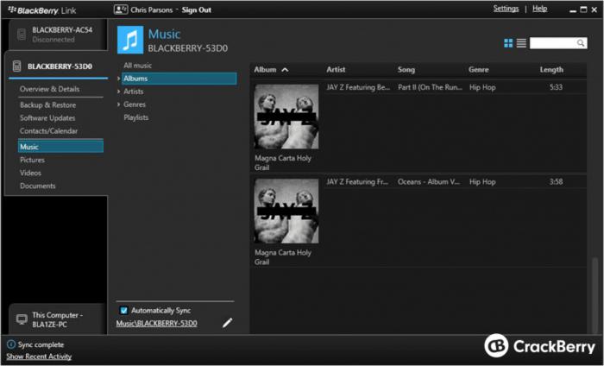
Task: Sort by the Song column header
Action: tap(406, 70)
